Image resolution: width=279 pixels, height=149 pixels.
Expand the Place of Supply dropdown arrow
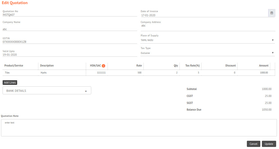273,40
